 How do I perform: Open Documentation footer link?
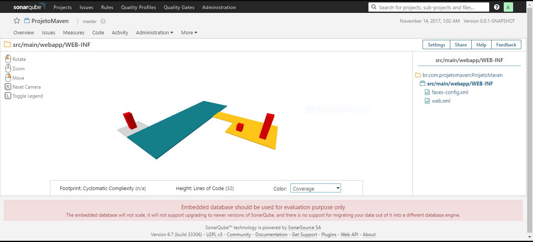coord(271,235)
